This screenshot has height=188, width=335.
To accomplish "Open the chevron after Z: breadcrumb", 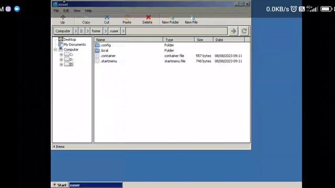I will pyautogui.click(x=87, y=31).
